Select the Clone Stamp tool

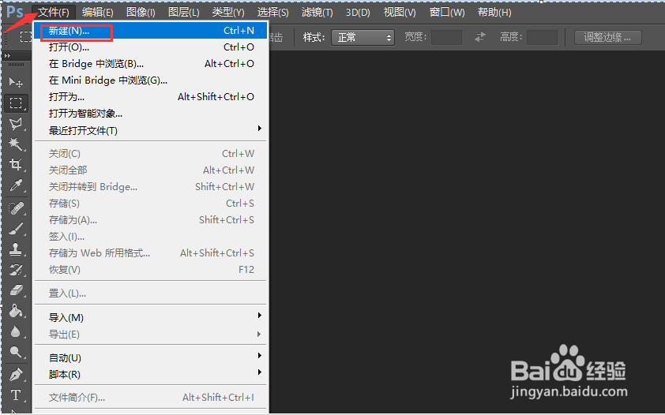click(16, 249)
